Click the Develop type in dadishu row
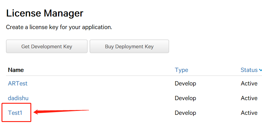 pyautogui.click(x=185, y=98)
